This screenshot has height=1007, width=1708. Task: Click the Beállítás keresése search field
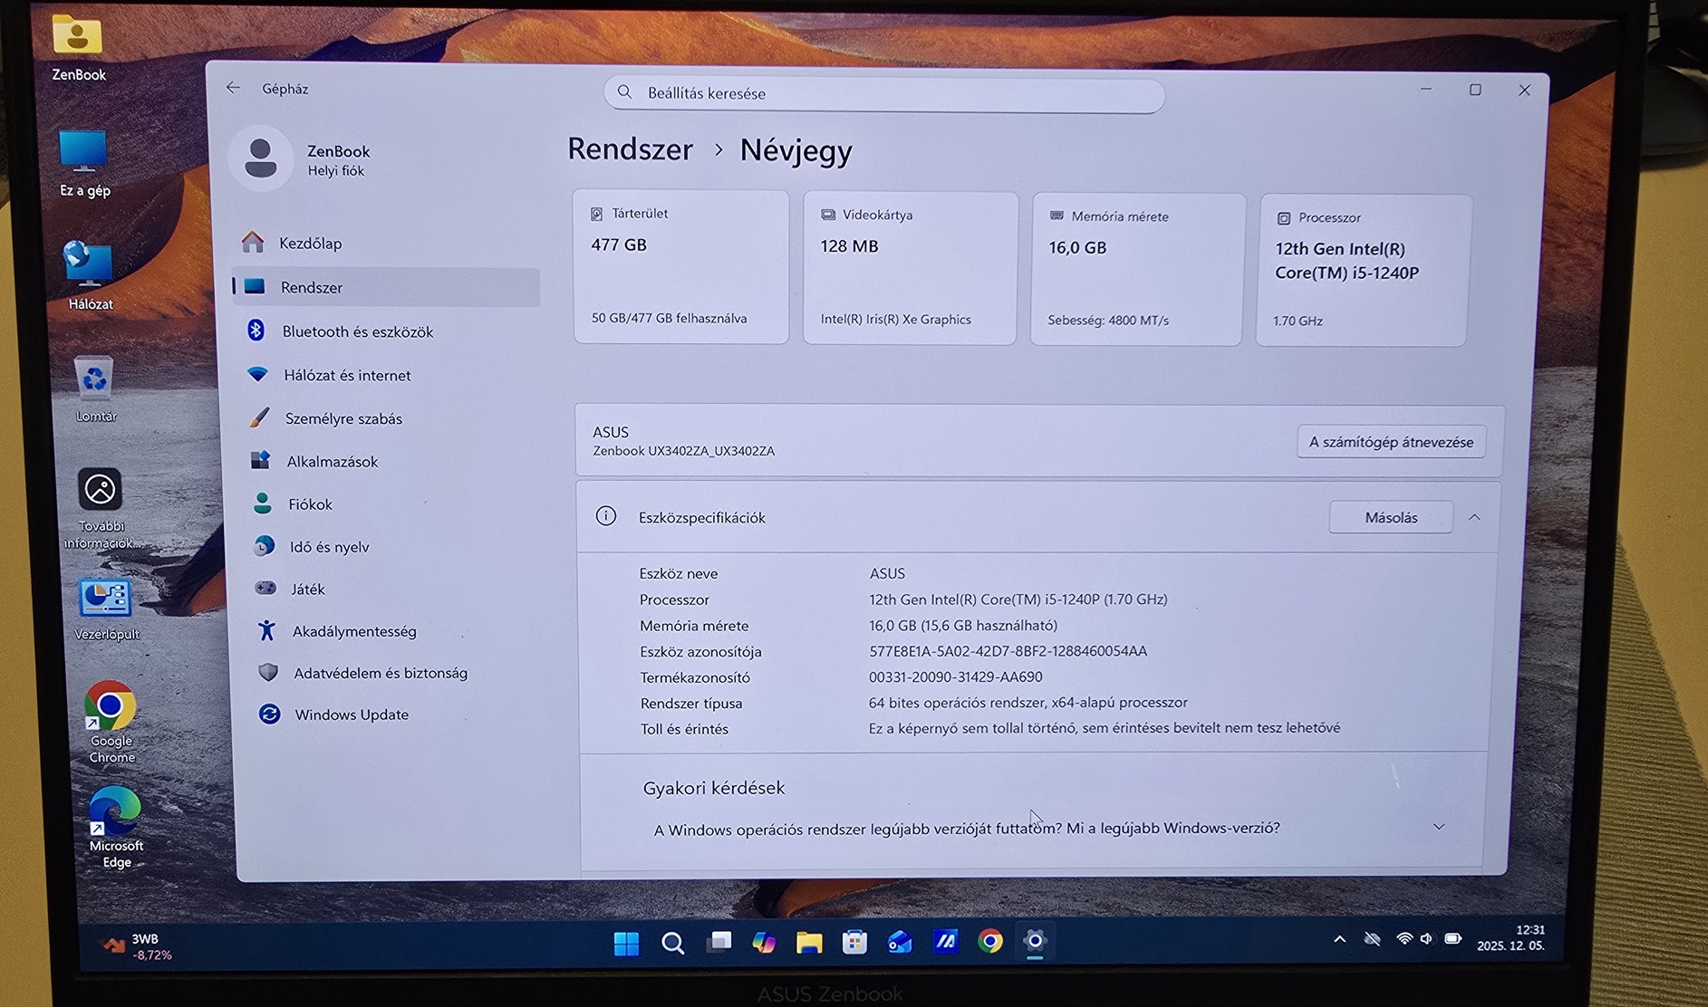tap(884, 94)
